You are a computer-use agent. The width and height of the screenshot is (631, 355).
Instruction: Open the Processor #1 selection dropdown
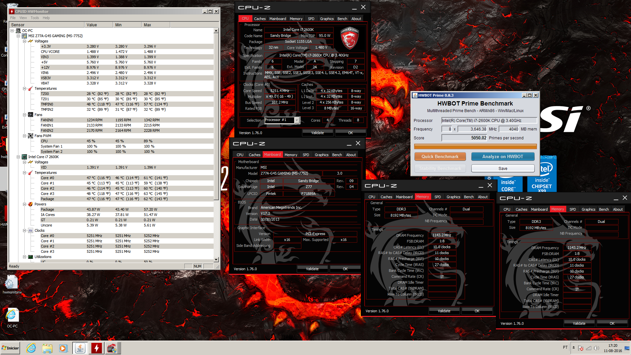pyautogui.click(x=297, y=120)
